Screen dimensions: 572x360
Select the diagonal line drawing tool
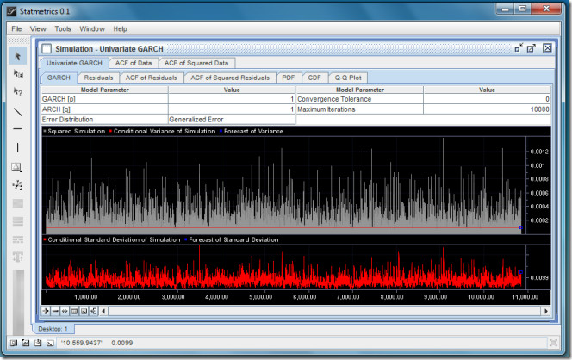17,112
